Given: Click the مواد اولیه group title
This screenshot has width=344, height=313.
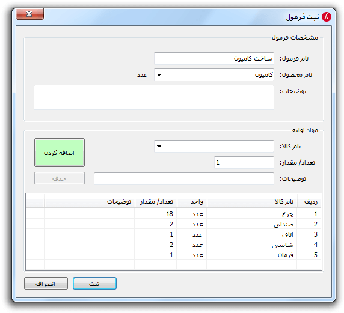Looking at the screenshot, I should tap(305, 130).
